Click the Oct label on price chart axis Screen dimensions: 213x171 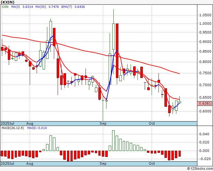pos(152,123)
